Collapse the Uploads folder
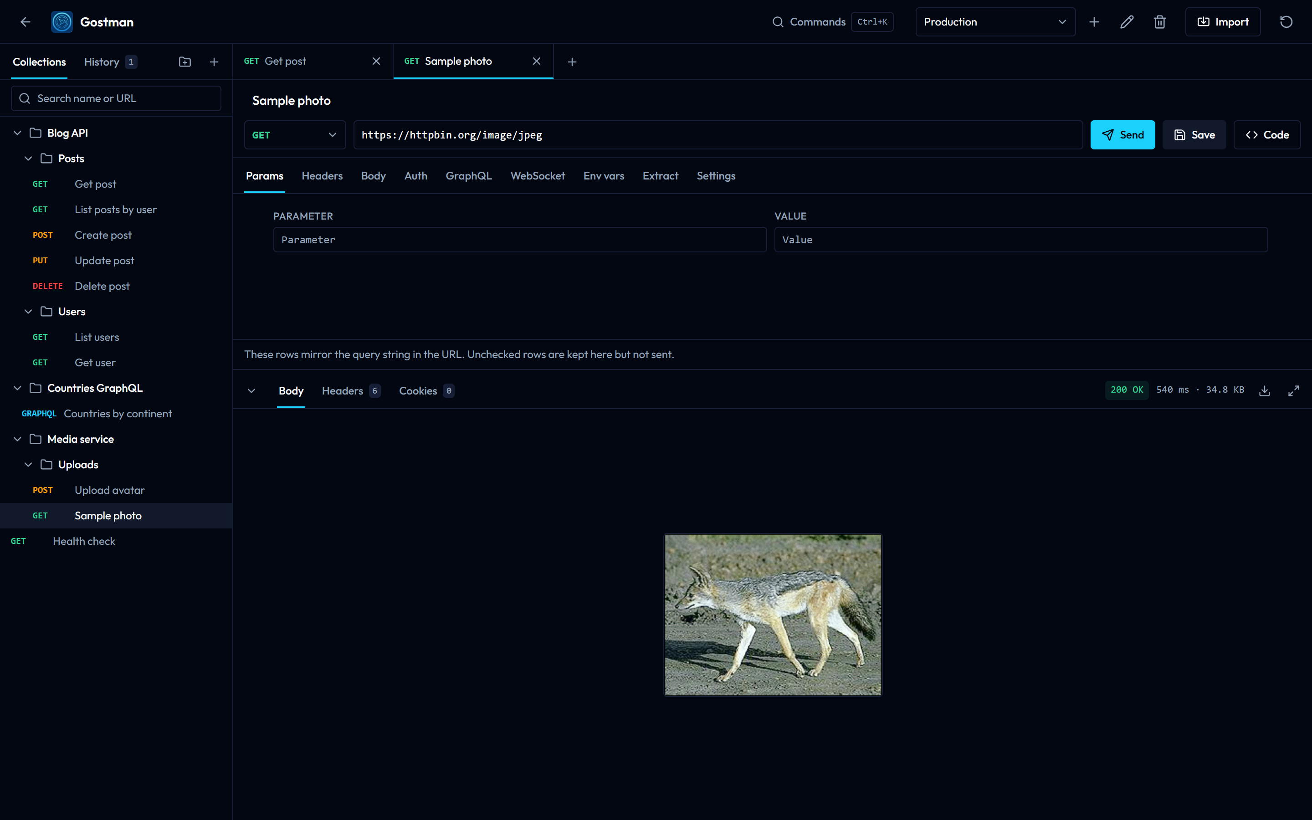The width and height of the screenshot is (1312, 820). coord(28,464)
